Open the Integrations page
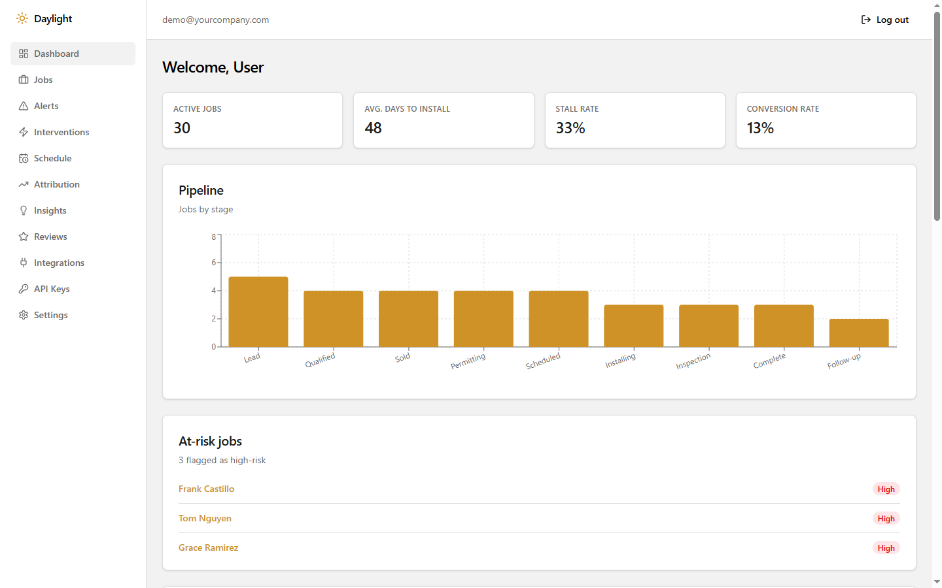The width and height of the screenshot is (942, 588). coord(73,263)
